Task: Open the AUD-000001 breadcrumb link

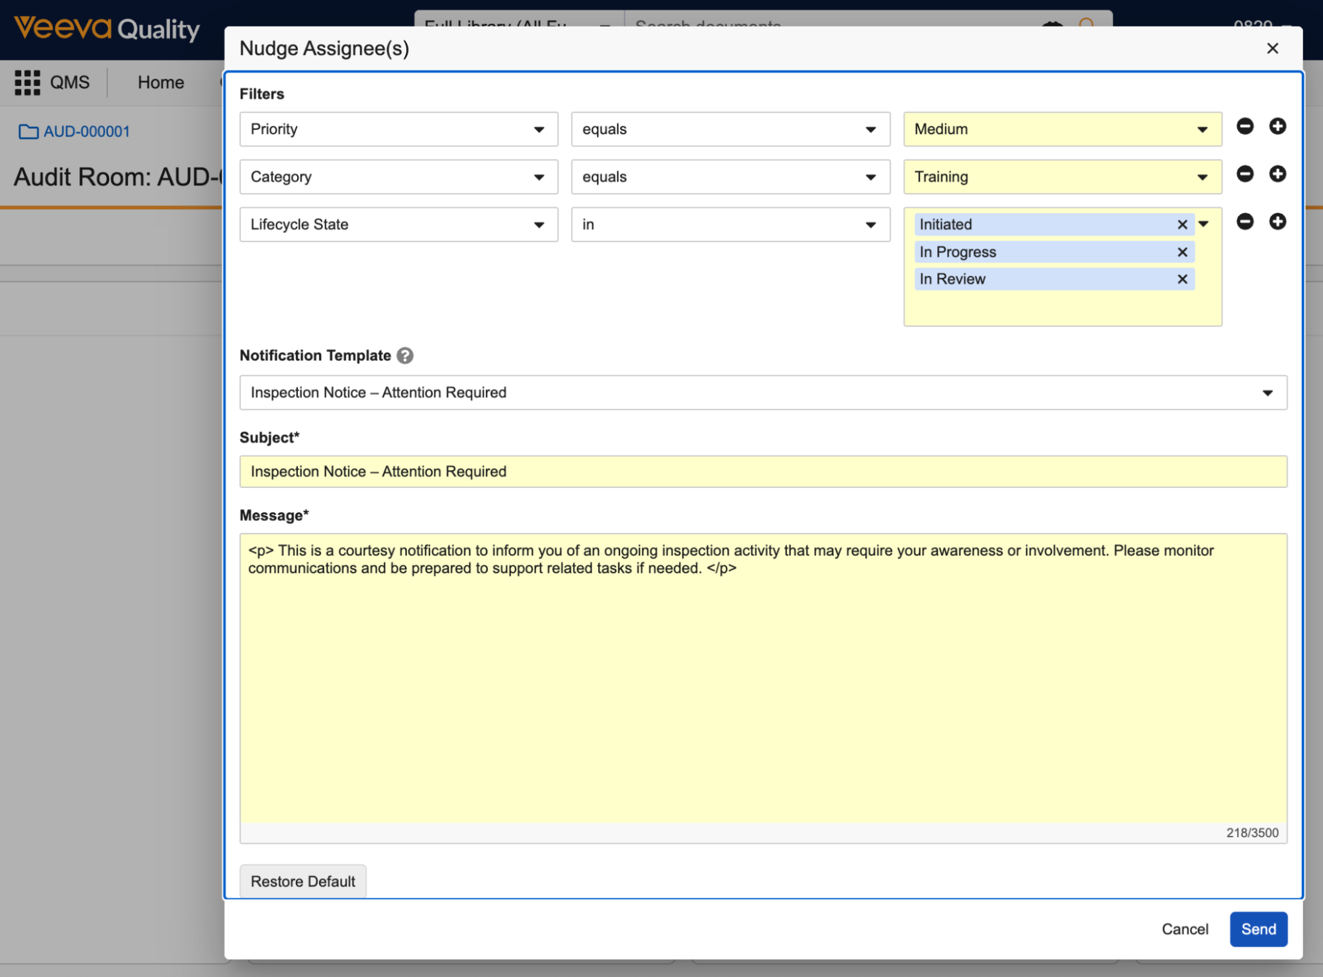Action: click(x=87, y=132)
